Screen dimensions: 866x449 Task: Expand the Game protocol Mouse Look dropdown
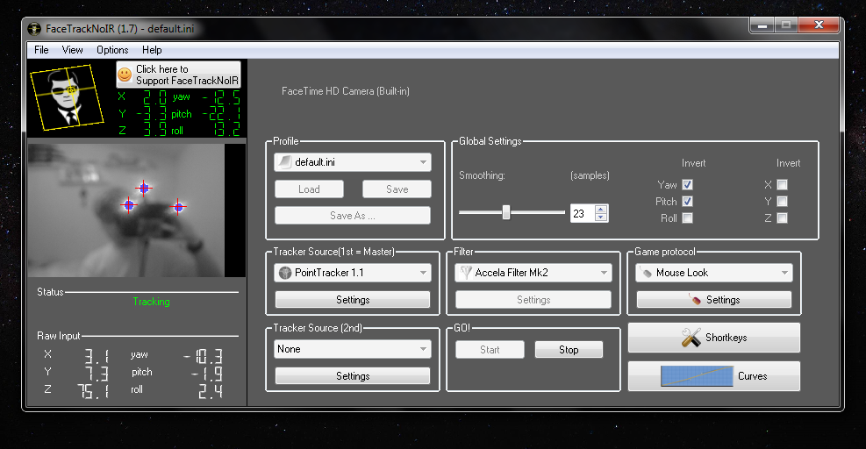tap(713, 273)
